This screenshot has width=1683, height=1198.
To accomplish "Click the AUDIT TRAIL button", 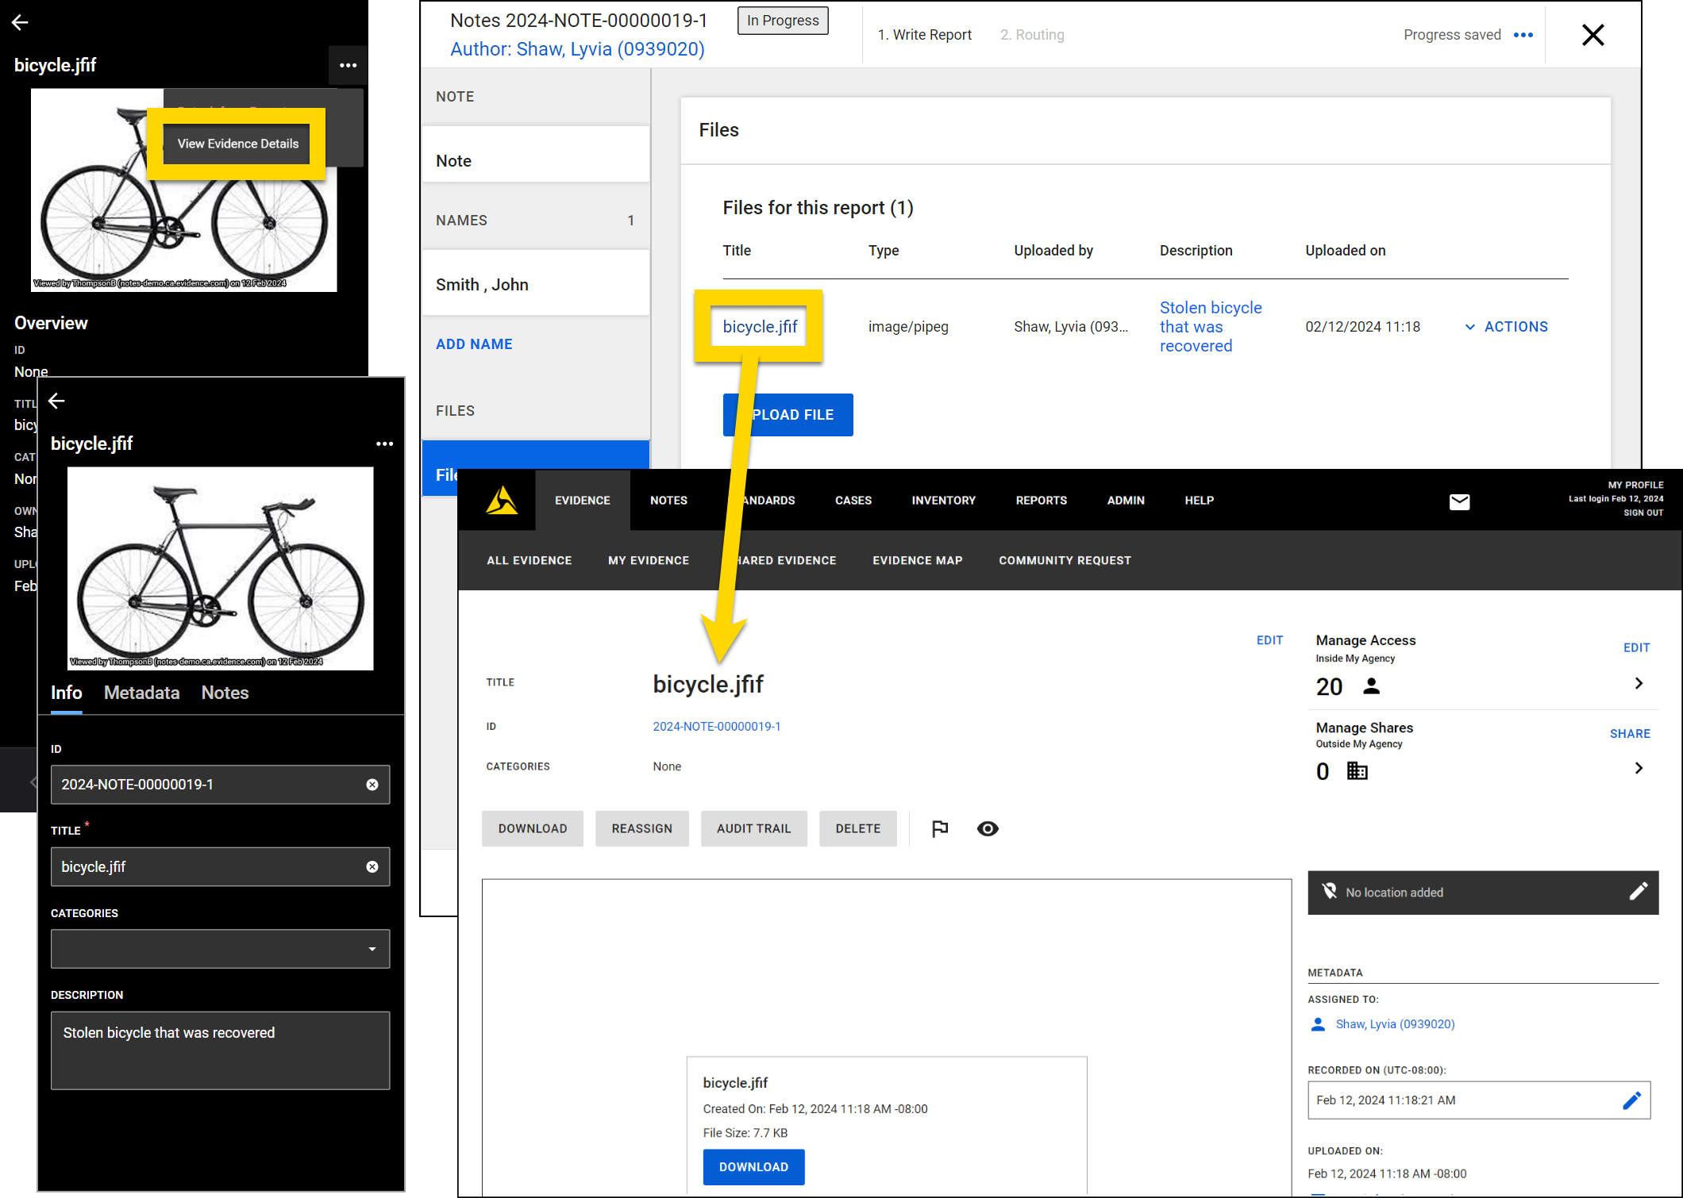I will point(753,828).
